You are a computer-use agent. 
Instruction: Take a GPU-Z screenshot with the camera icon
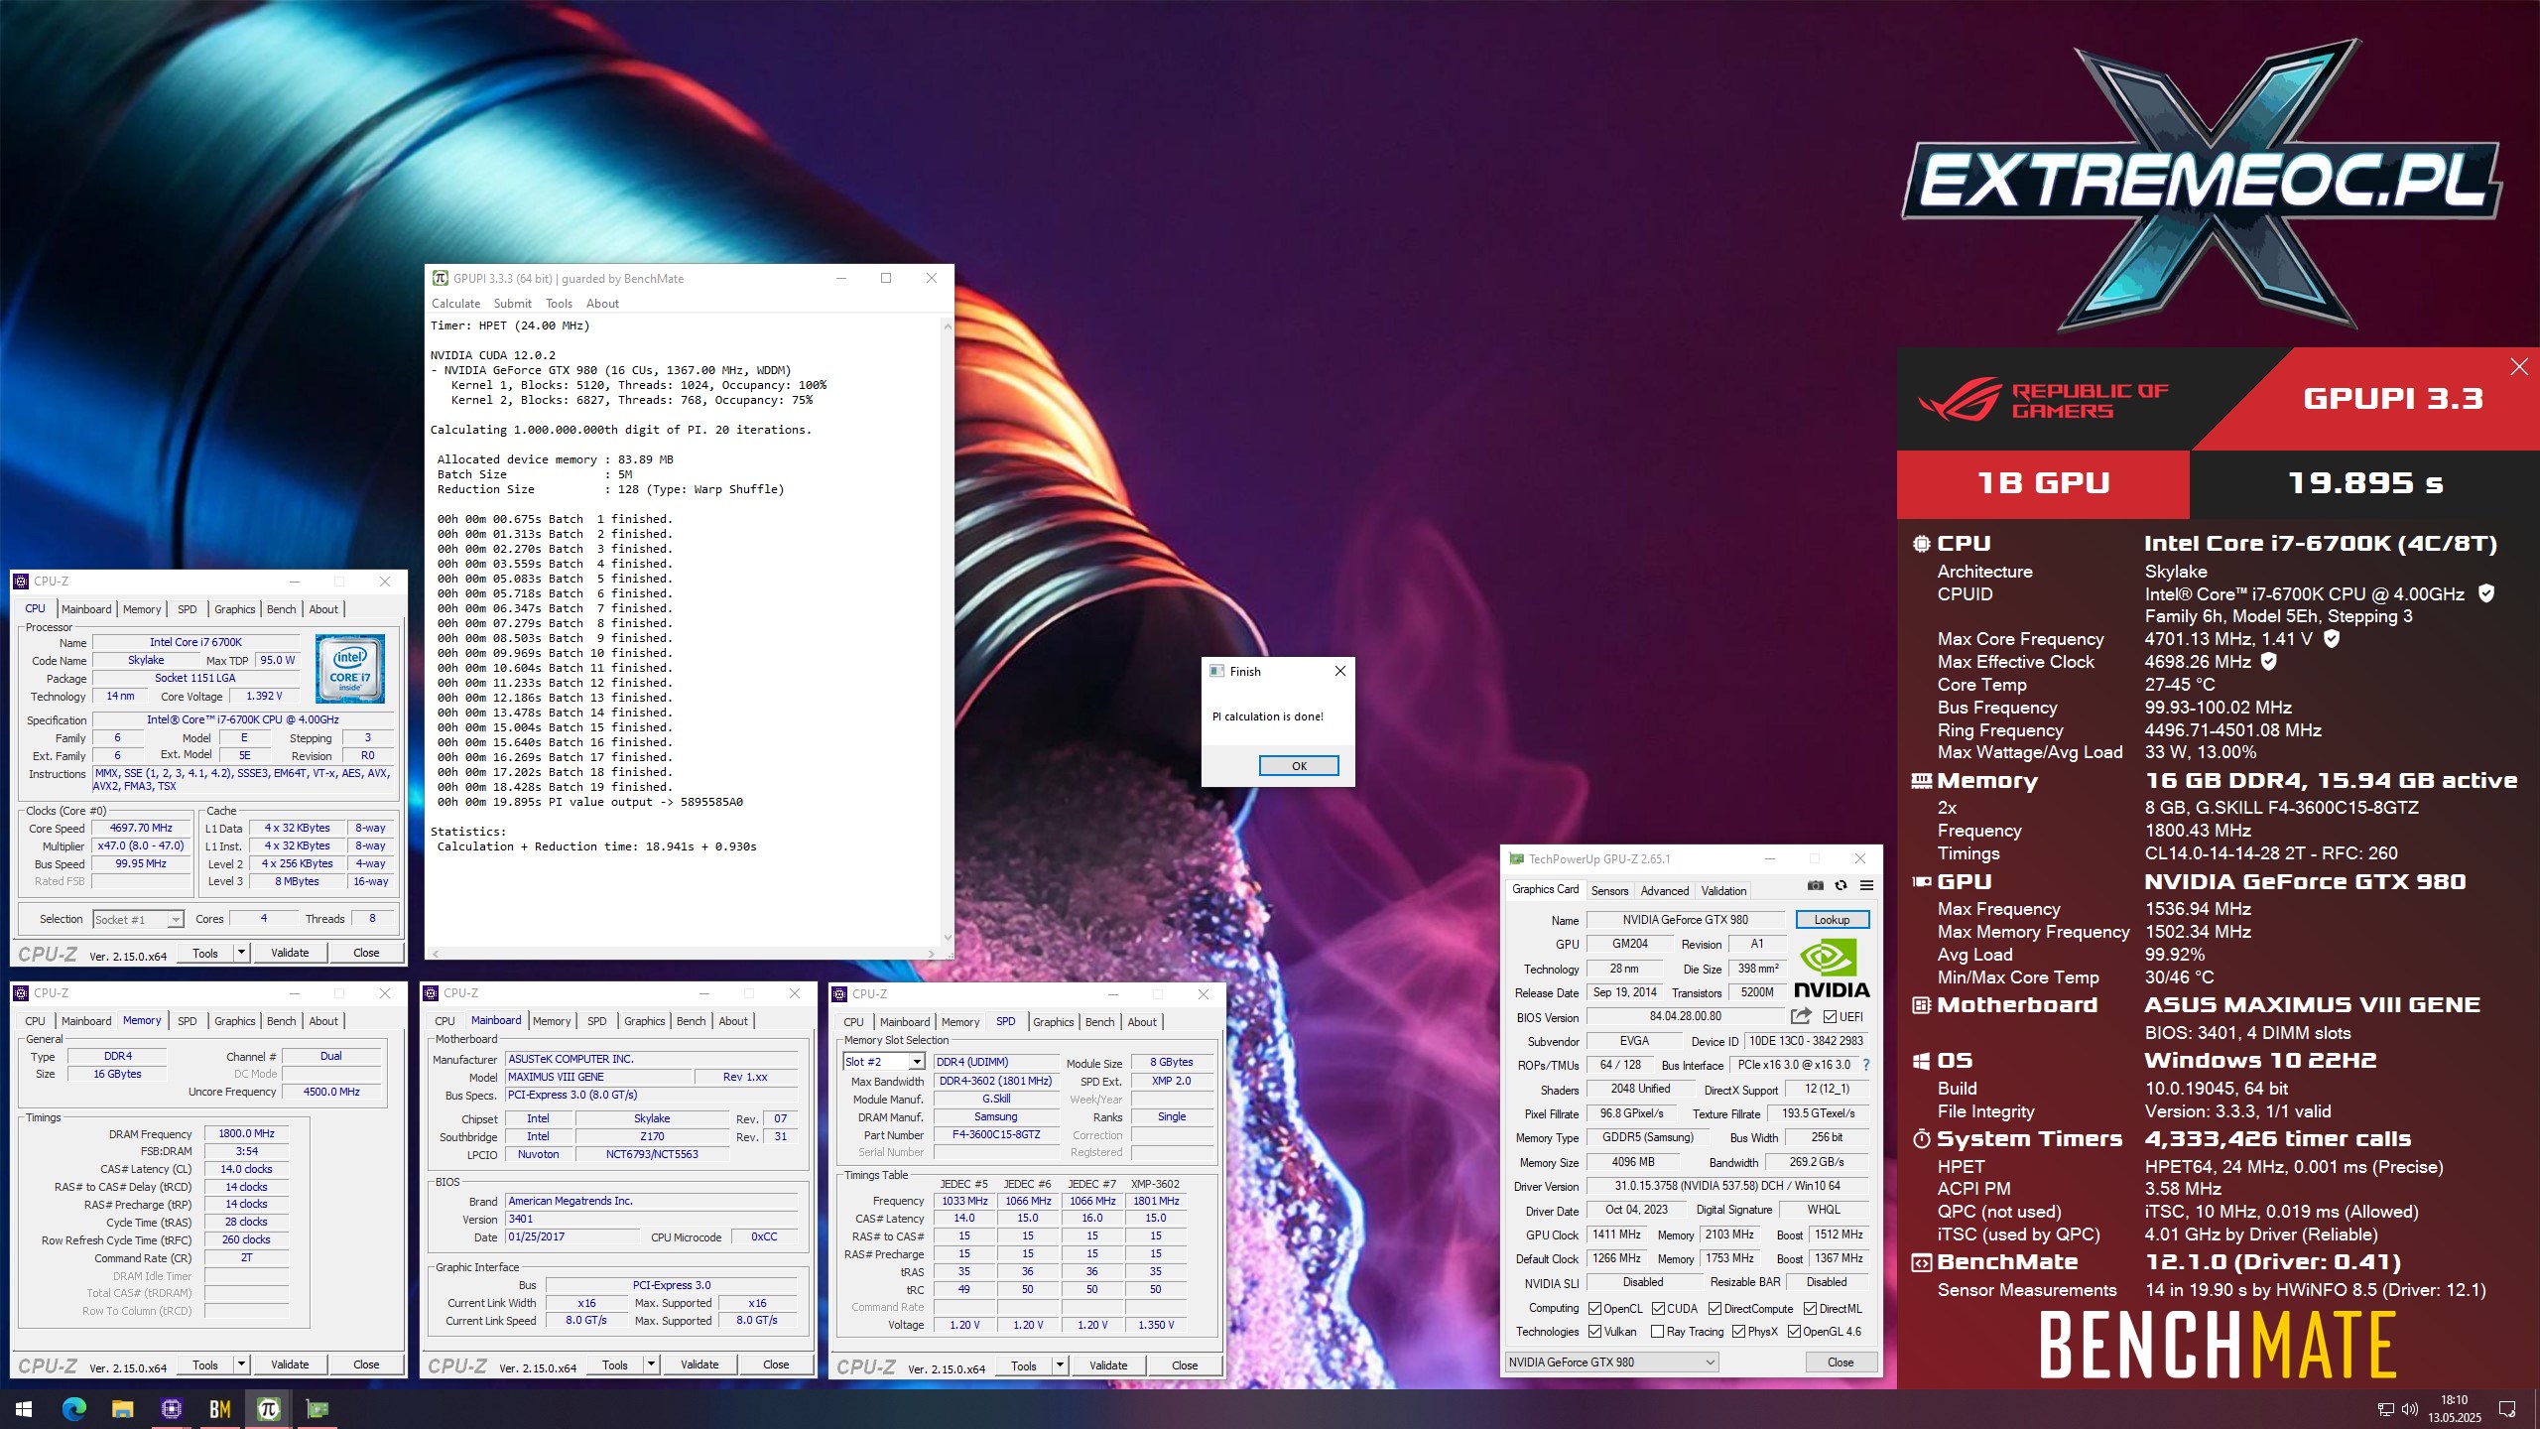click(1815, 885)
